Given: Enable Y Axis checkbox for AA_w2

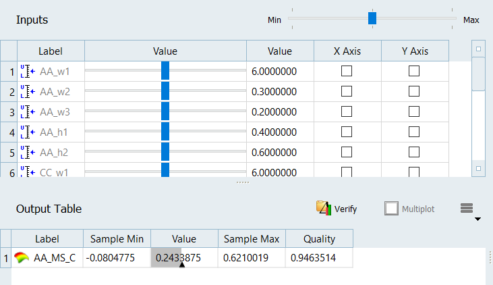Looking at the screenshot, I should pos(414,91).
